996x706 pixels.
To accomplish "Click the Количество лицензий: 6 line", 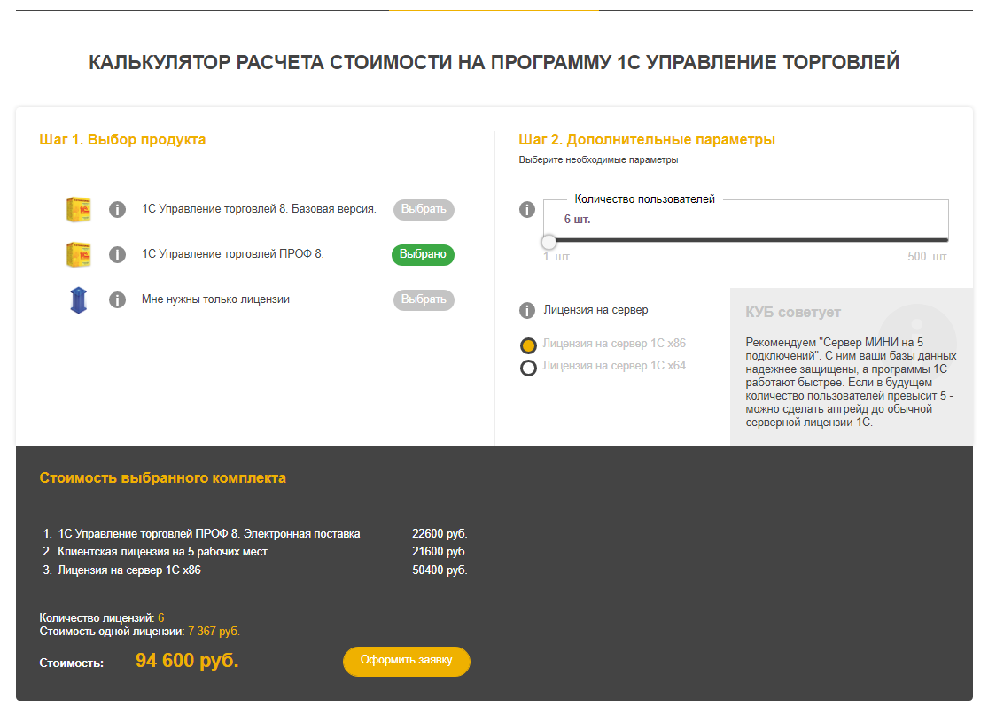I will pyautogui.click(x=102, y=617).
